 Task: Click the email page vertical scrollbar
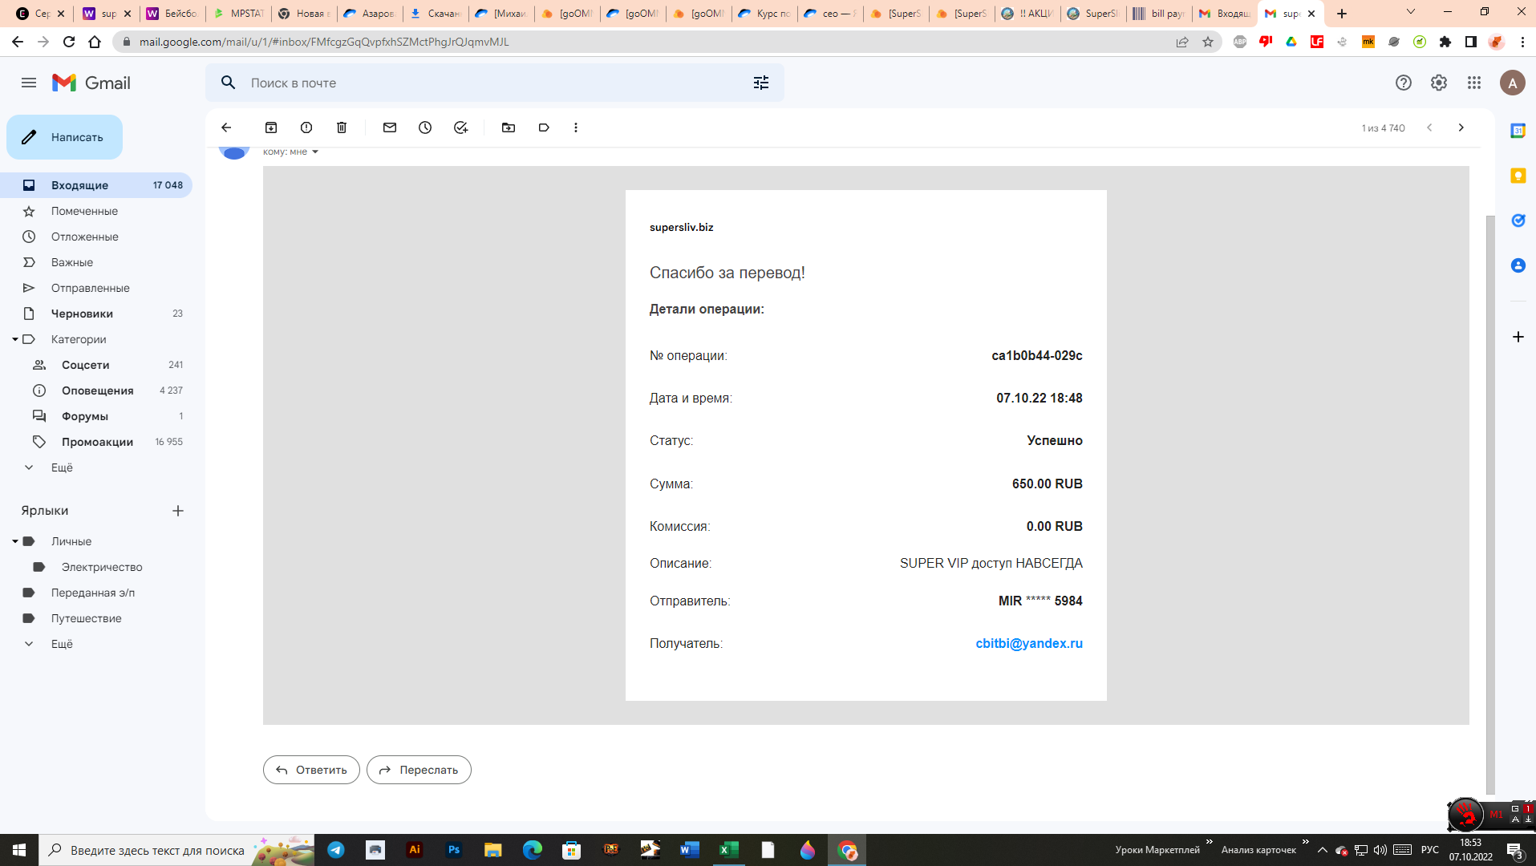coord(1490,504)
